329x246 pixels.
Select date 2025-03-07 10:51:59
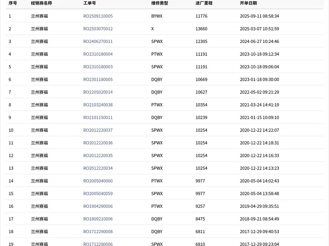259,29
